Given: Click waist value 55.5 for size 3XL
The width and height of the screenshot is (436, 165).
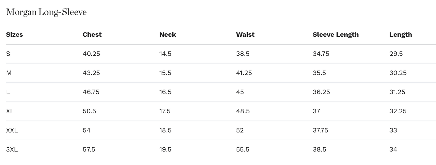Looking at the screenshot, I should pos(243,149).
